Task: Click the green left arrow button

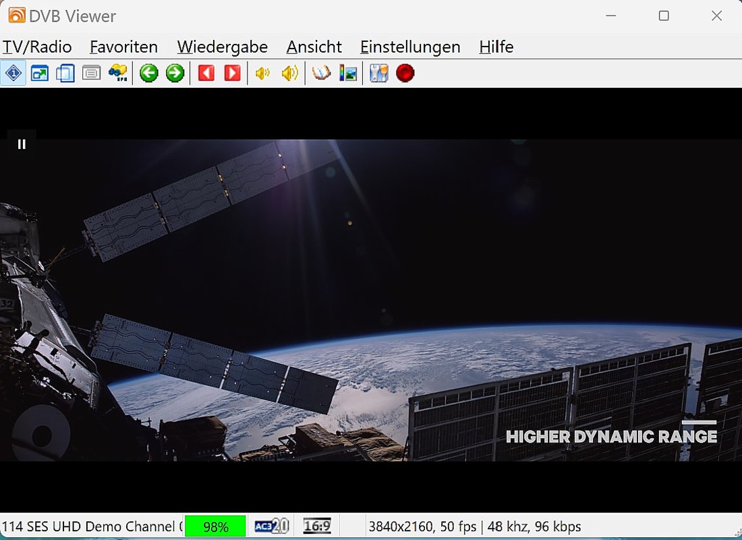Action: [148, 74]
